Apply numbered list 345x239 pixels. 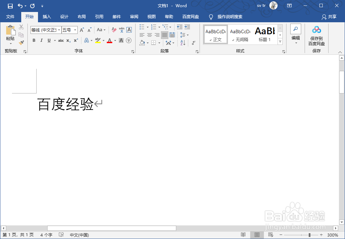point(154,27)
